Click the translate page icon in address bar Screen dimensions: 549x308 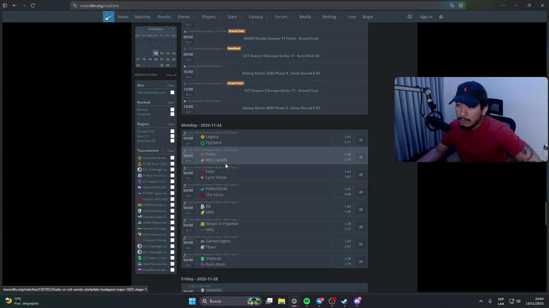(452, 6)
